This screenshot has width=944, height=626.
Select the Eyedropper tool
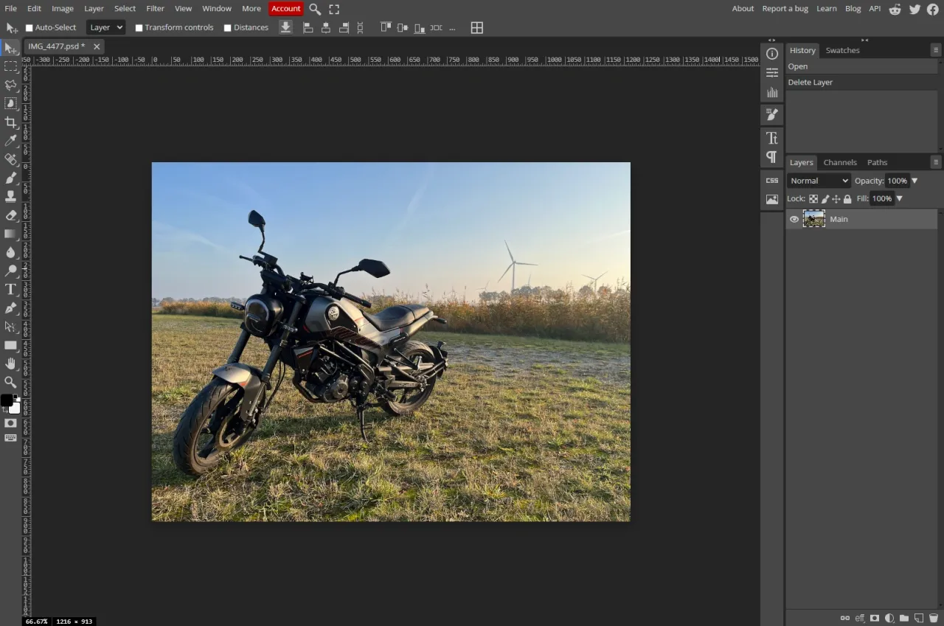tap(10, 141)
